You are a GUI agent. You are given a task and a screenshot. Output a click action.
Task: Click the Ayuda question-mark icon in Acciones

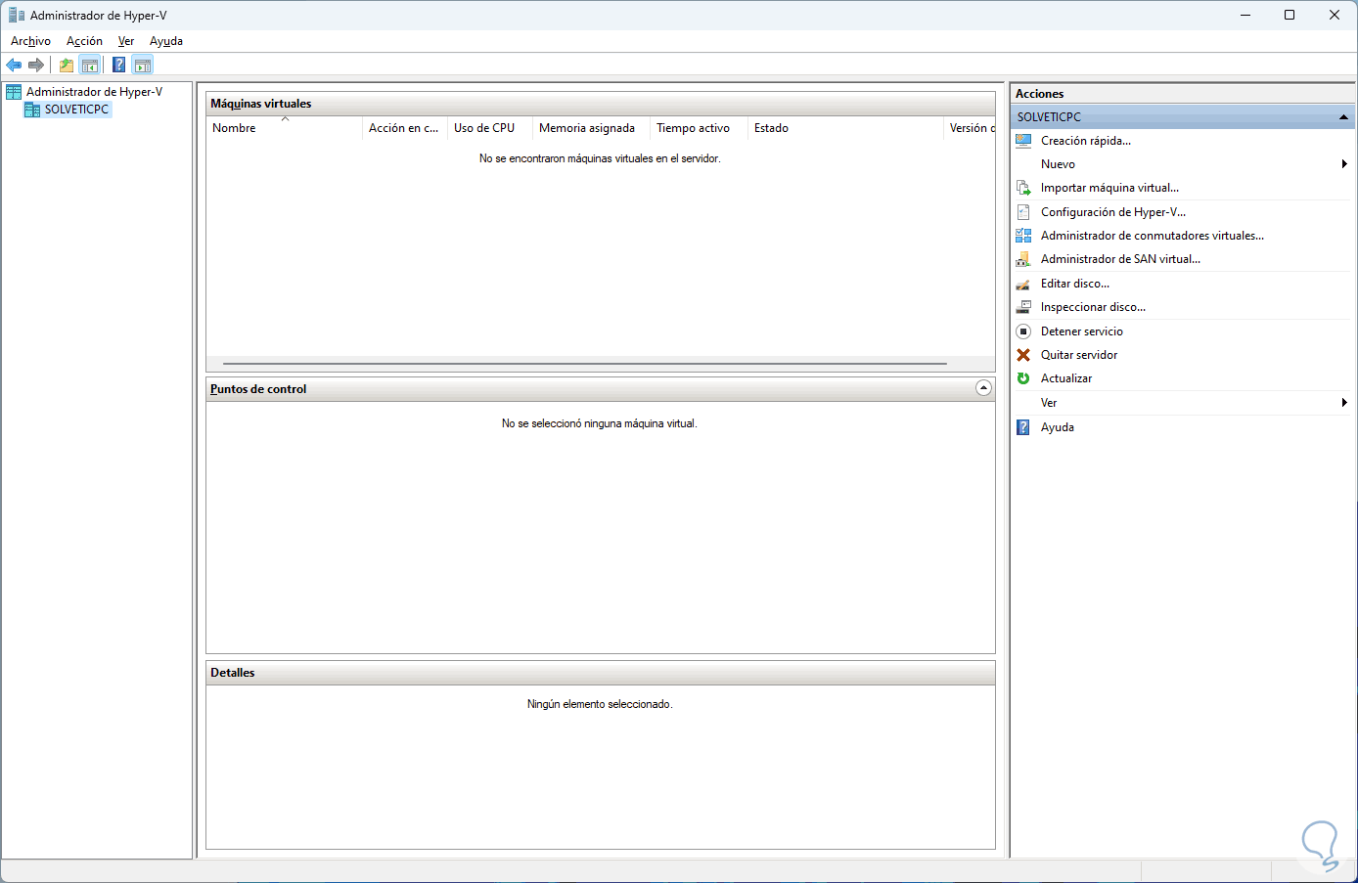(x=1023, y=427)
